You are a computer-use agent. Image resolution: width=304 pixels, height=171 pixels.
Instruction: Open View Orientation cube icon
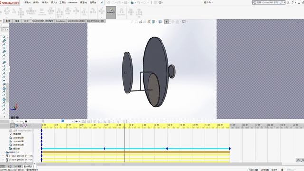click(x=153, y=22)
